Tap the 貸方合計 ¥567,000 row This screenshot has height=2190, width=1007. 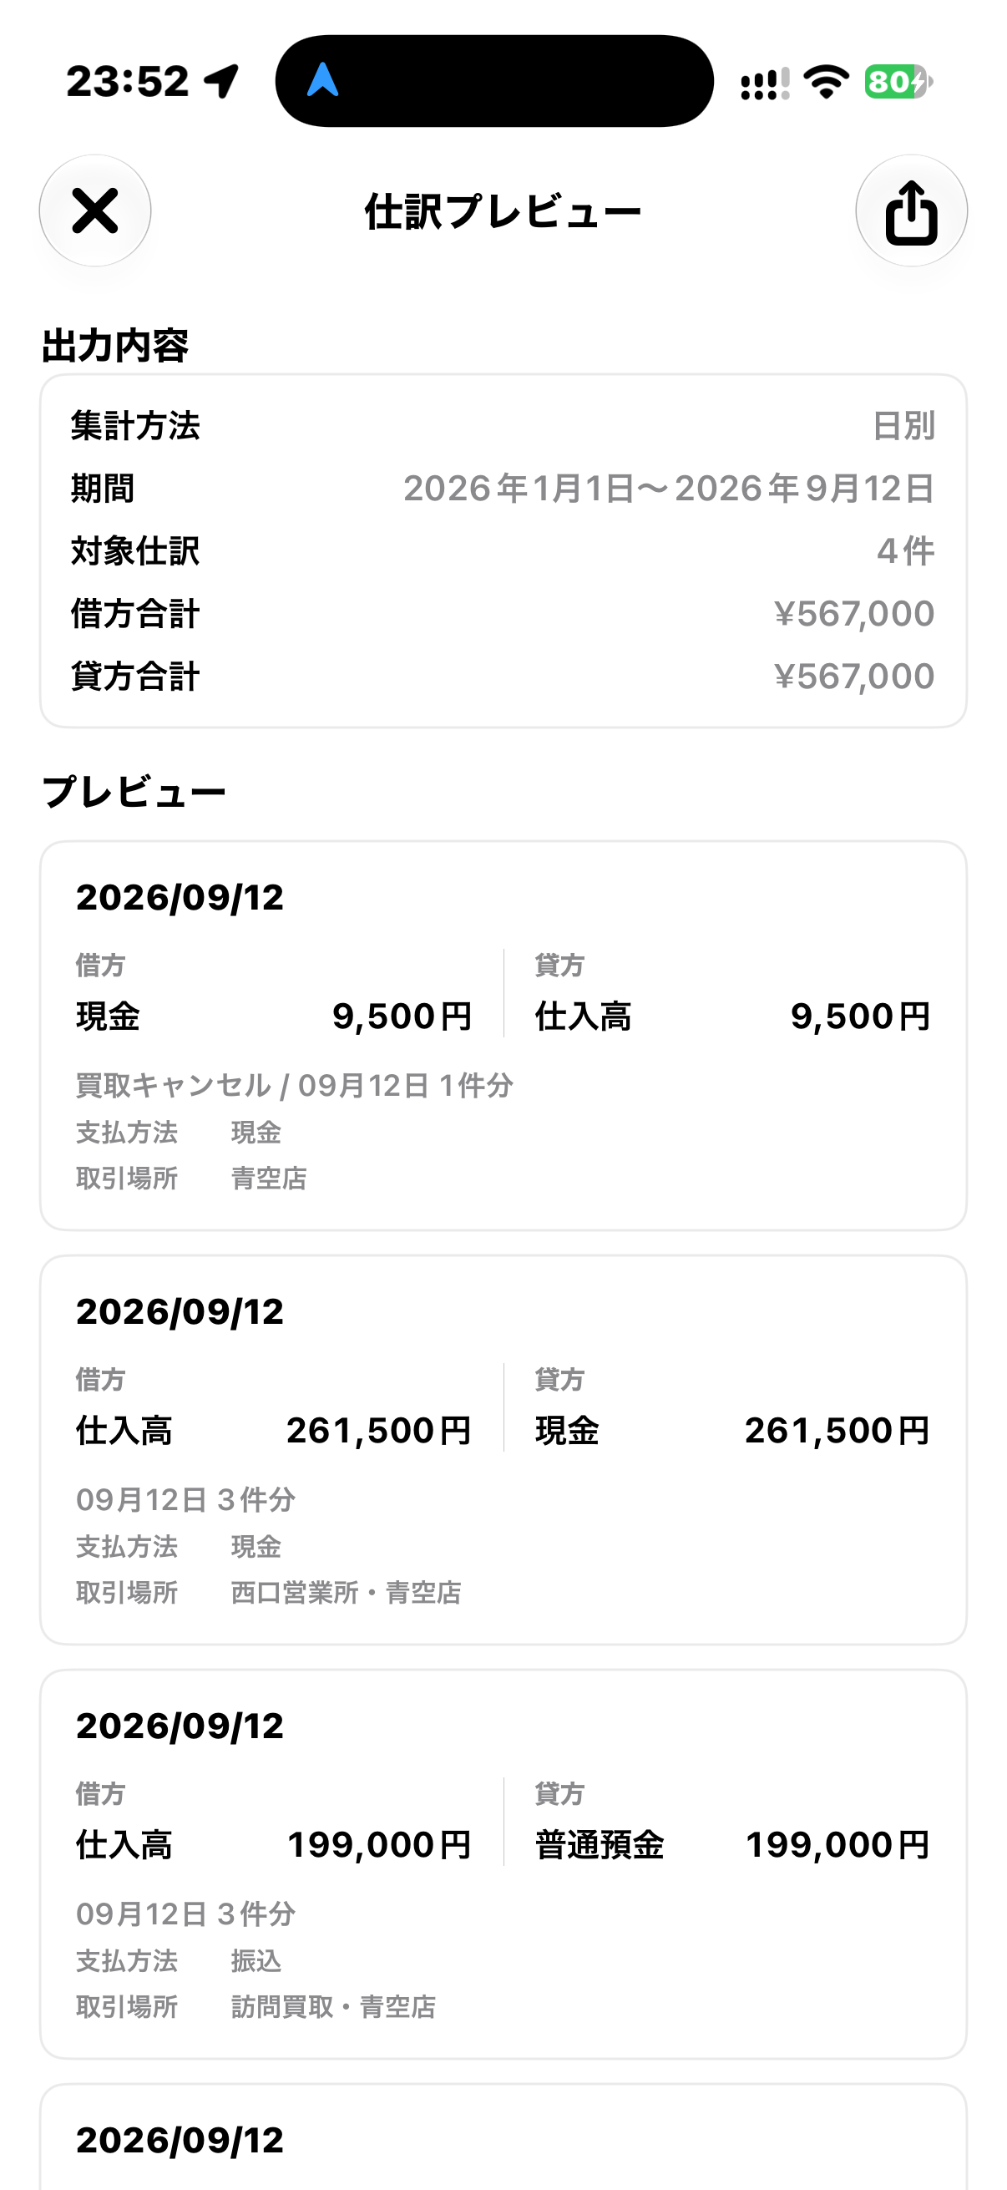tap(503, 677)
